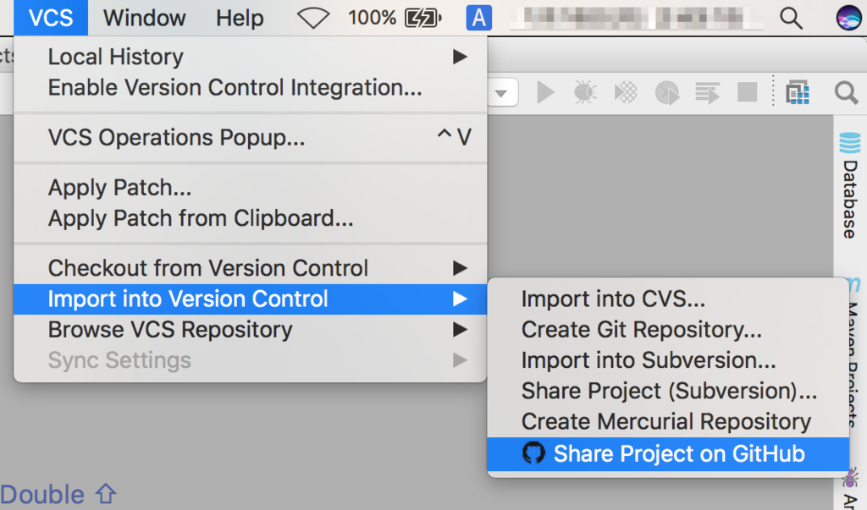Open the Window menu in menu bar

pos(144,18)
